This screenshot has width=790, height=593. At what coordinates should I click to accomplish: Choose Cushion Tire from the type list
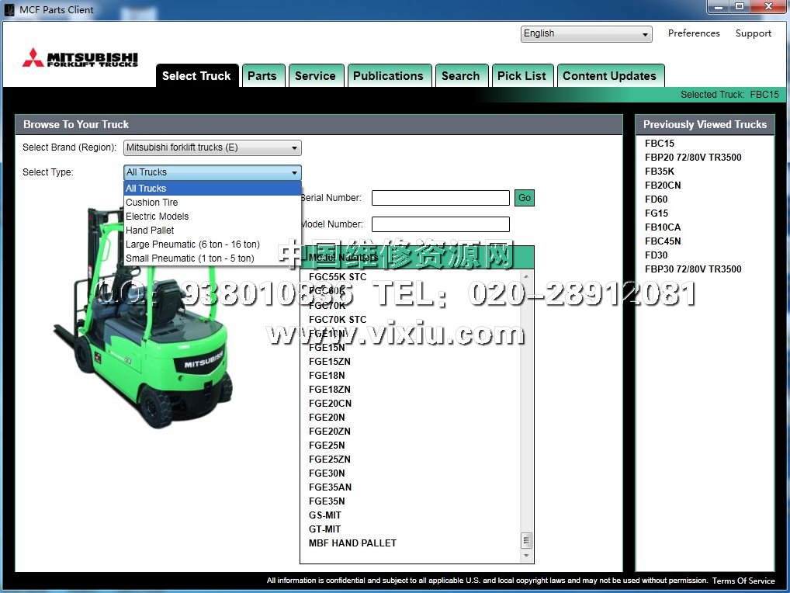coord(152,203)
